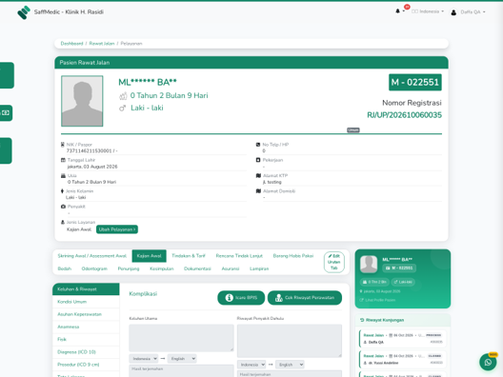Go to Dashboard breadcrumb link
This screenshot has width=503, height=377.
(71, 44)
